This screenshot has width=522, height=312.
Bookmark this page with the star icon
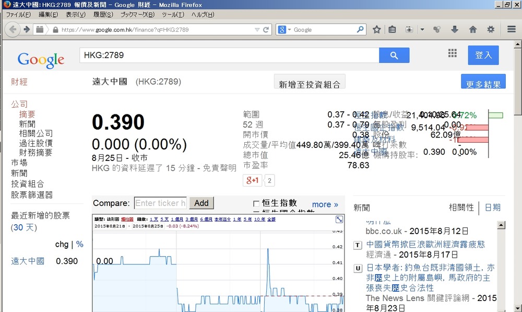click(376, 29)
